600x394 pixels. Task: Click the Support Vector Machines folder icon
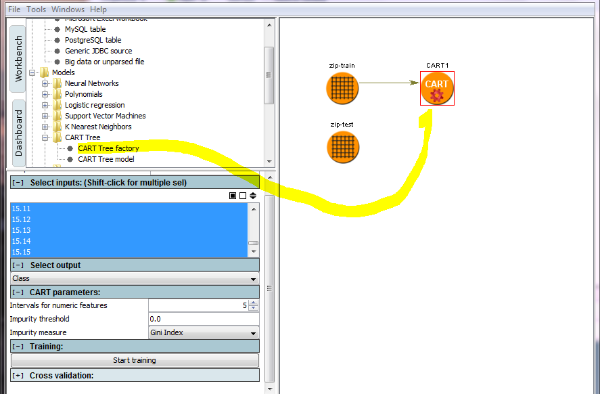[57, 116]
